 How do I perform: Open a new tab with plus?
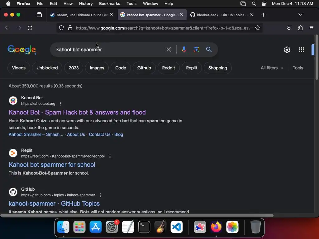[263, 15]
